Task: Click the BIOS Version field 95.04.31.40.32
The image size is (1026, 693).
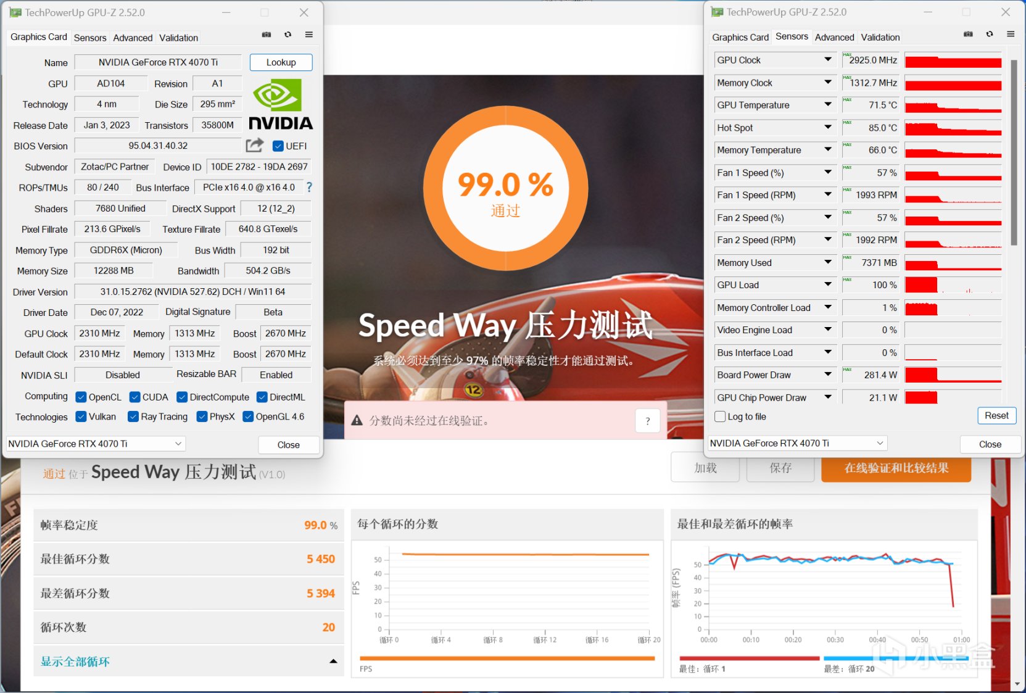Action: [159, 146]
